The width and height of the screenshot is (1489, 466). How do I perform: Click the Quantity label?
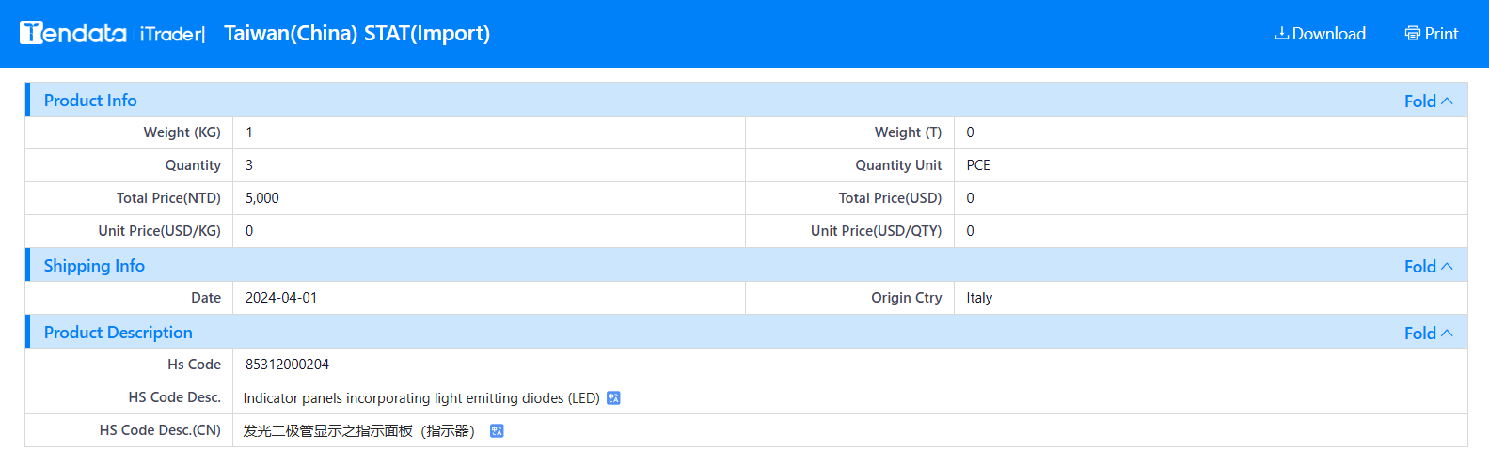[193, 165]
